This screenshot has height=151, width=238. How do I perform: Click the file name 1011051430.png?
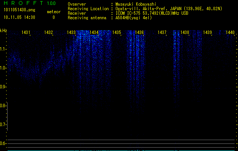click(20, 10)
